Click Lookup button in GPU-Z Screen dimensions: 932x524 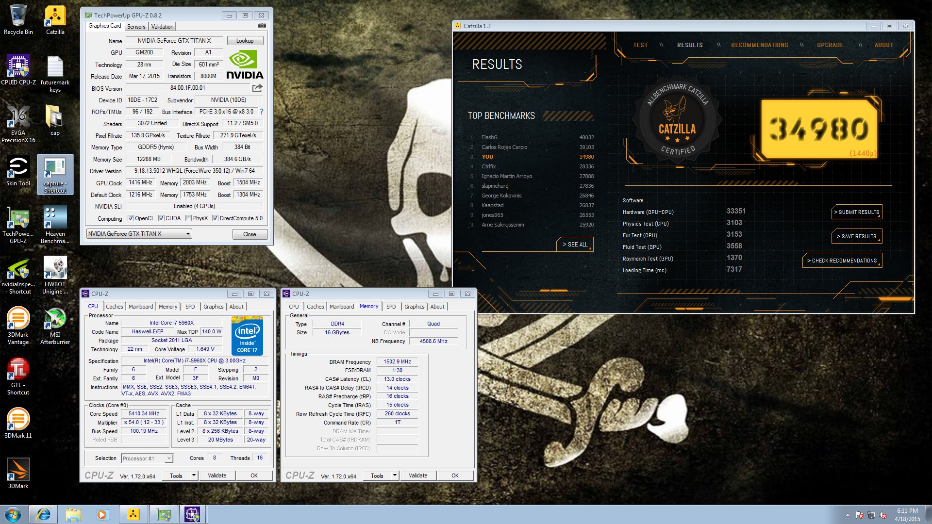245,41
